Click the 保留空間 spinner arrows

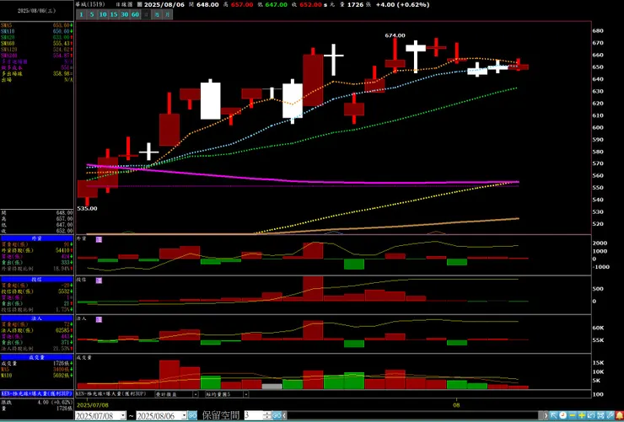tap(267, 415)
